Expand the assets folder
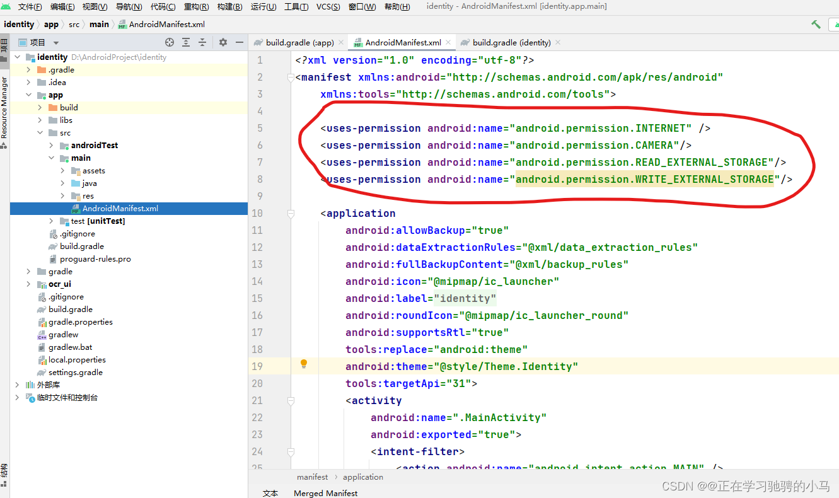The image size is (839, 498). pyautogui.click(x=62, y=171)
